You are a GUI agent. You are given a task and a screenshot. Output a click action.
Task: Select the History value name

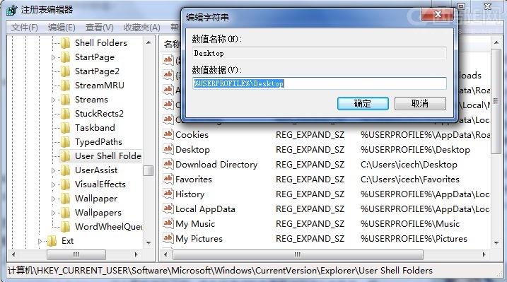tap(190, 194)
